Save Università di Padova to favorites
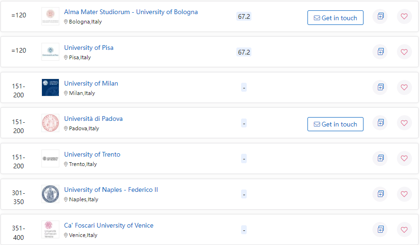 404,123
